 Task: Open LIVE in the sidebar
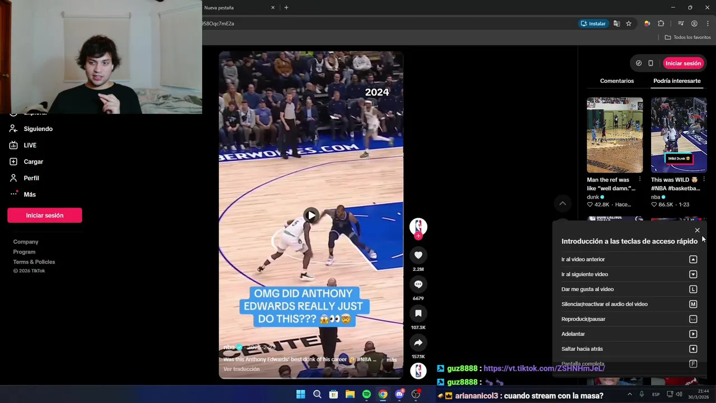tap(30, 145)
